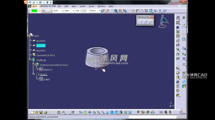The height and width of the screenshot is (120, 215).
Task: Select the Pad tool
Action: coord(178,18)
